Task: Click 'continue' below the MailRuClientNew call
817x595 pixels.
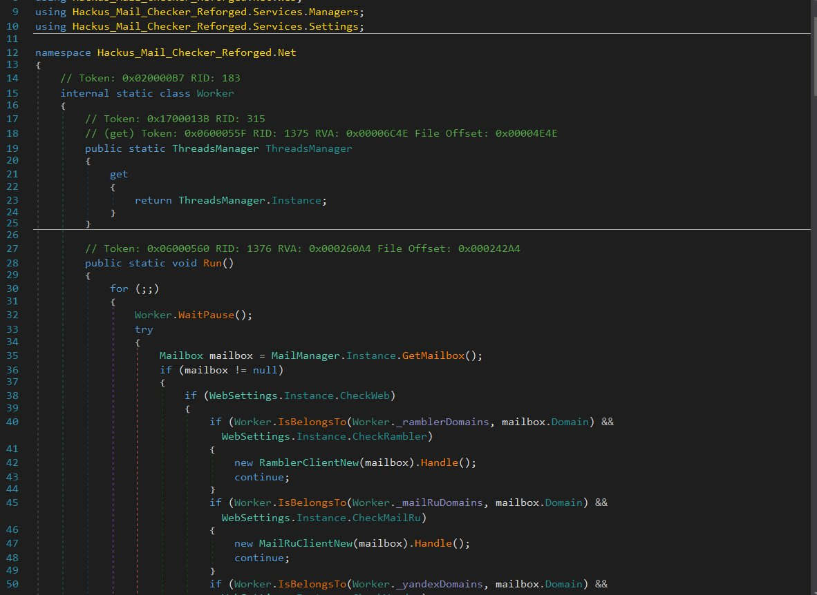Action: coord(259,558)
